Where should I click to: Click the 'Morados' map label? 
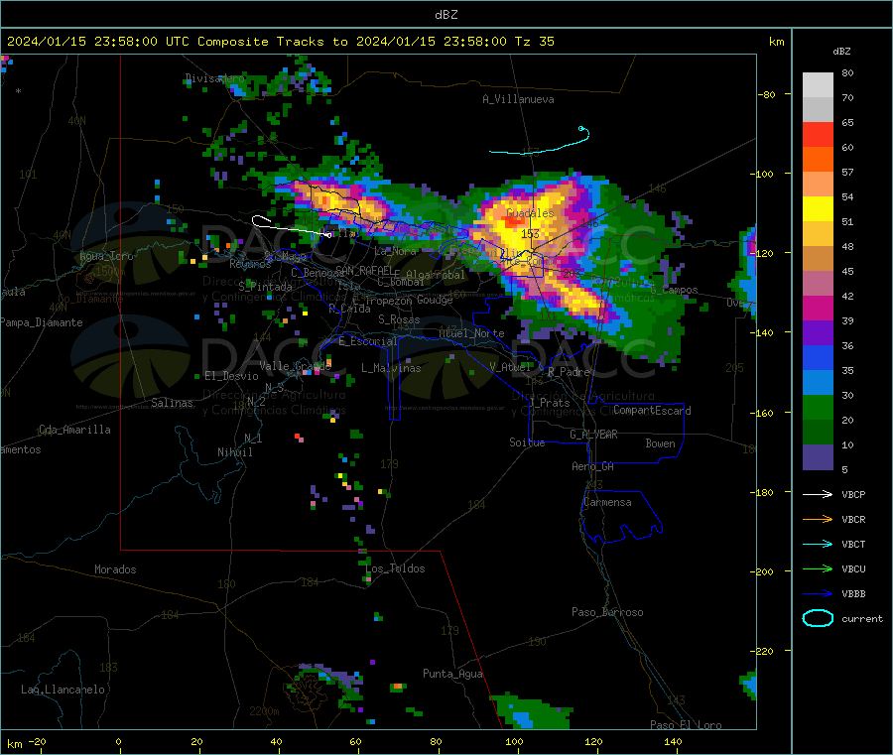click(x=115, y=569)
